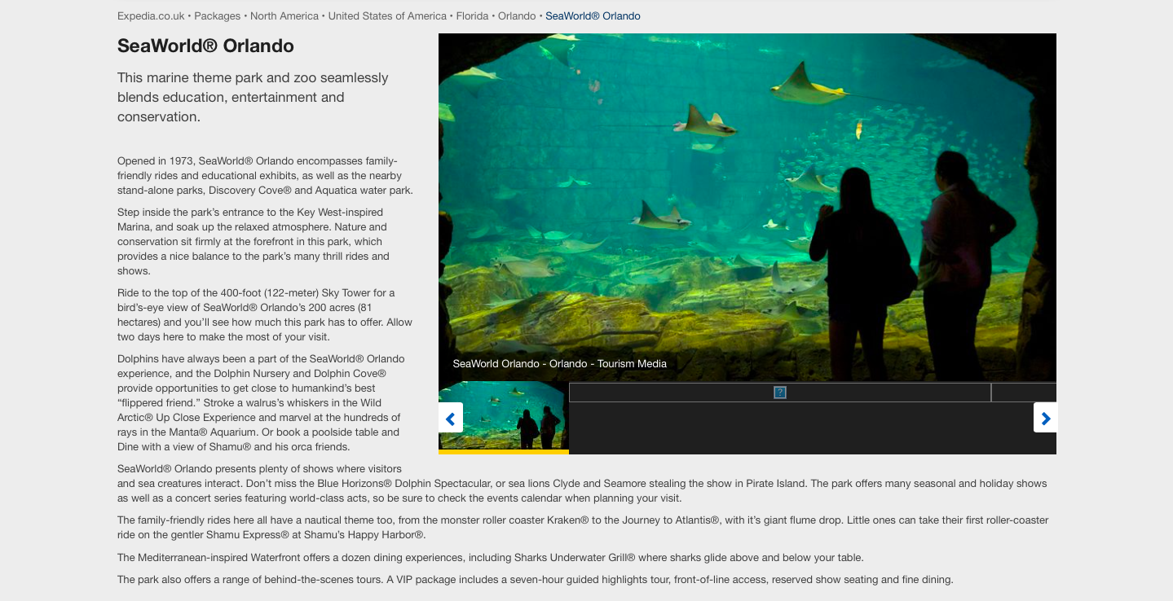Click the 'This marine theme park' intro text
Viewport: 1173px width, 601px height.
tap(253, 97)
